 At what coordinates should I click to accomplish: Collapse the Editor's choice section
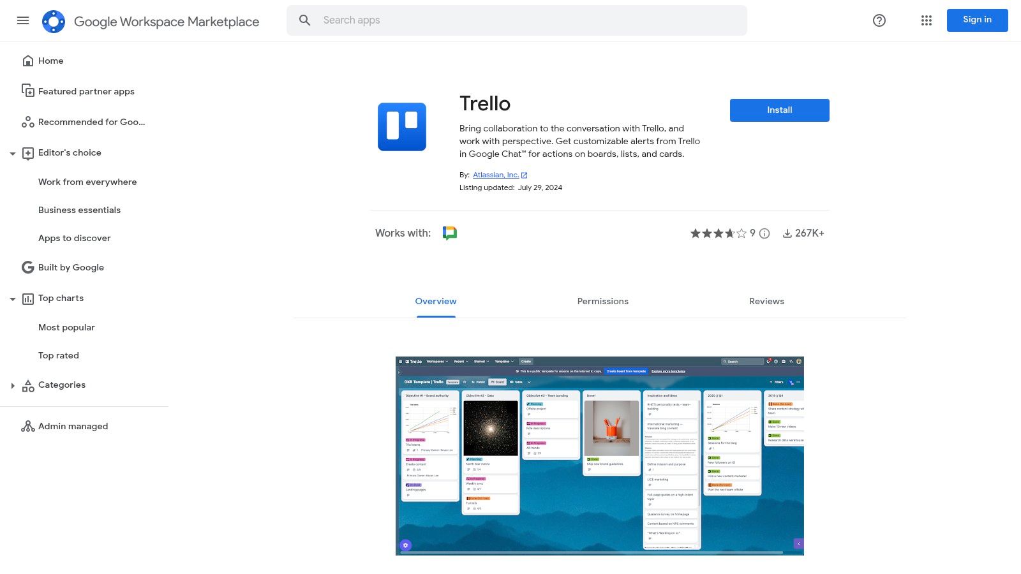coord(13,153)
